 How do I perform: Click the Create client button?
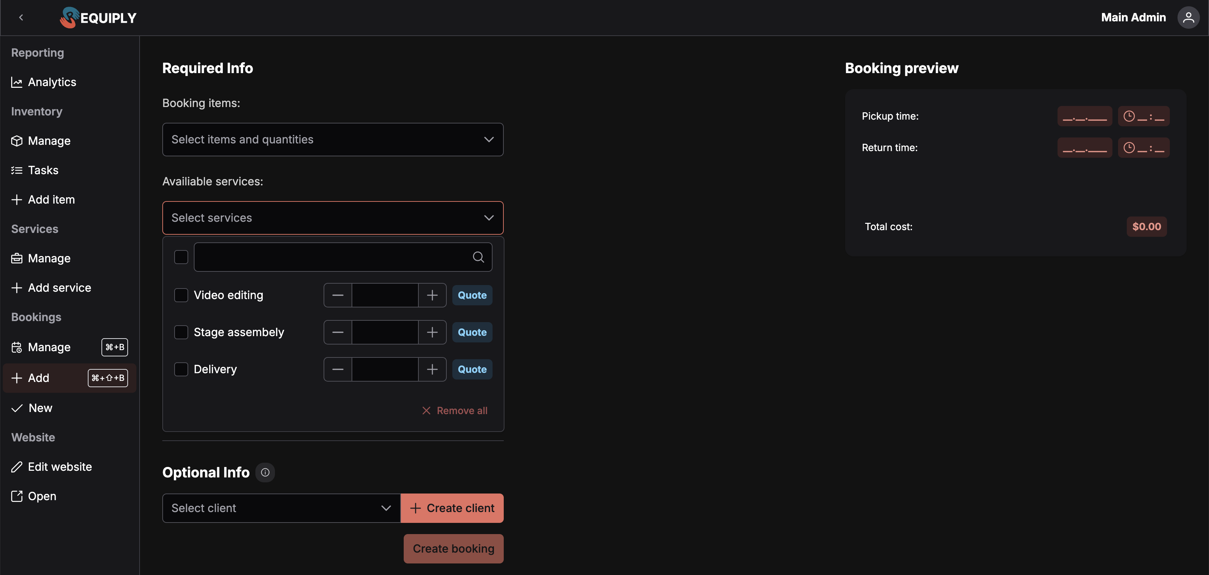tap(452, 508)
